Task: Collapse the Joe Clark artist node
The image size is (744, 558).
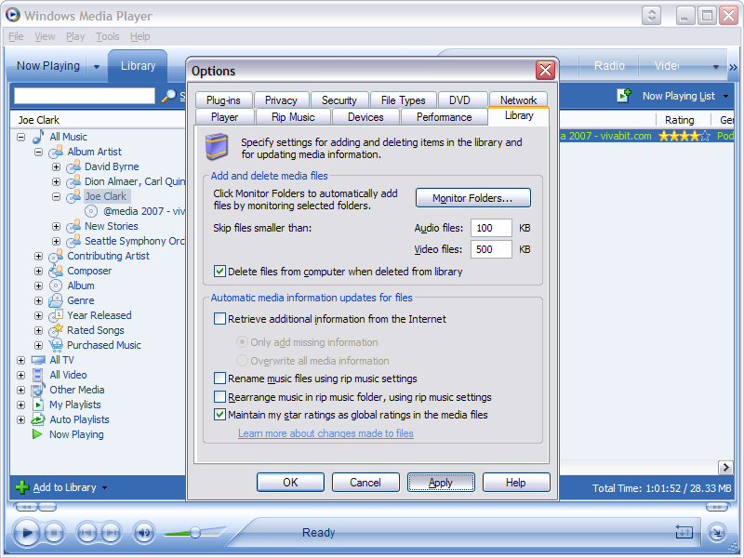Action: click(x=56, y=196)
